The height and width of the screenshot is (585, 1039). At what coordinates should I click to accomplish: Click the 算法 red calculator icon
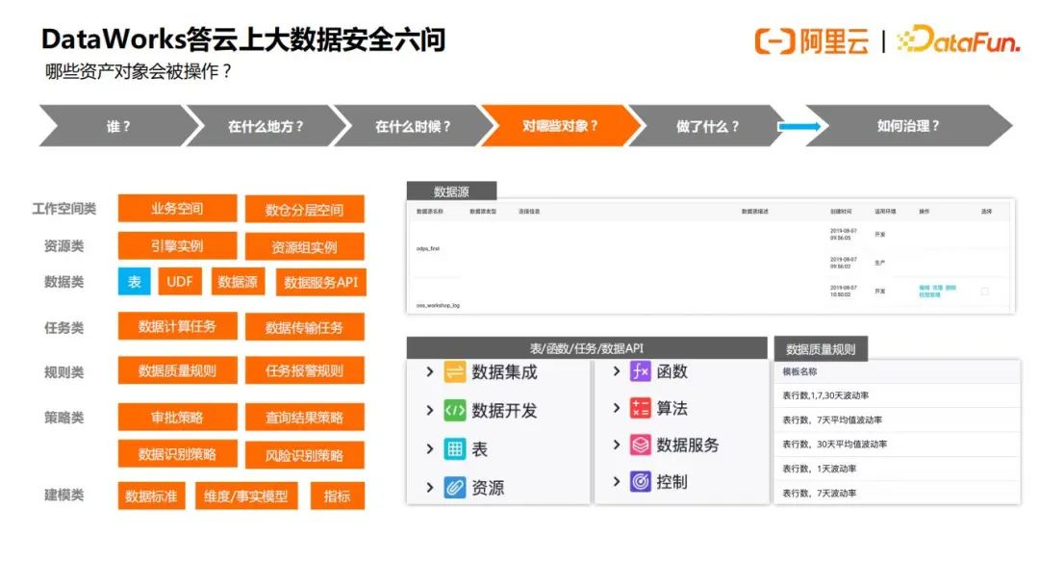coord(641,407)
